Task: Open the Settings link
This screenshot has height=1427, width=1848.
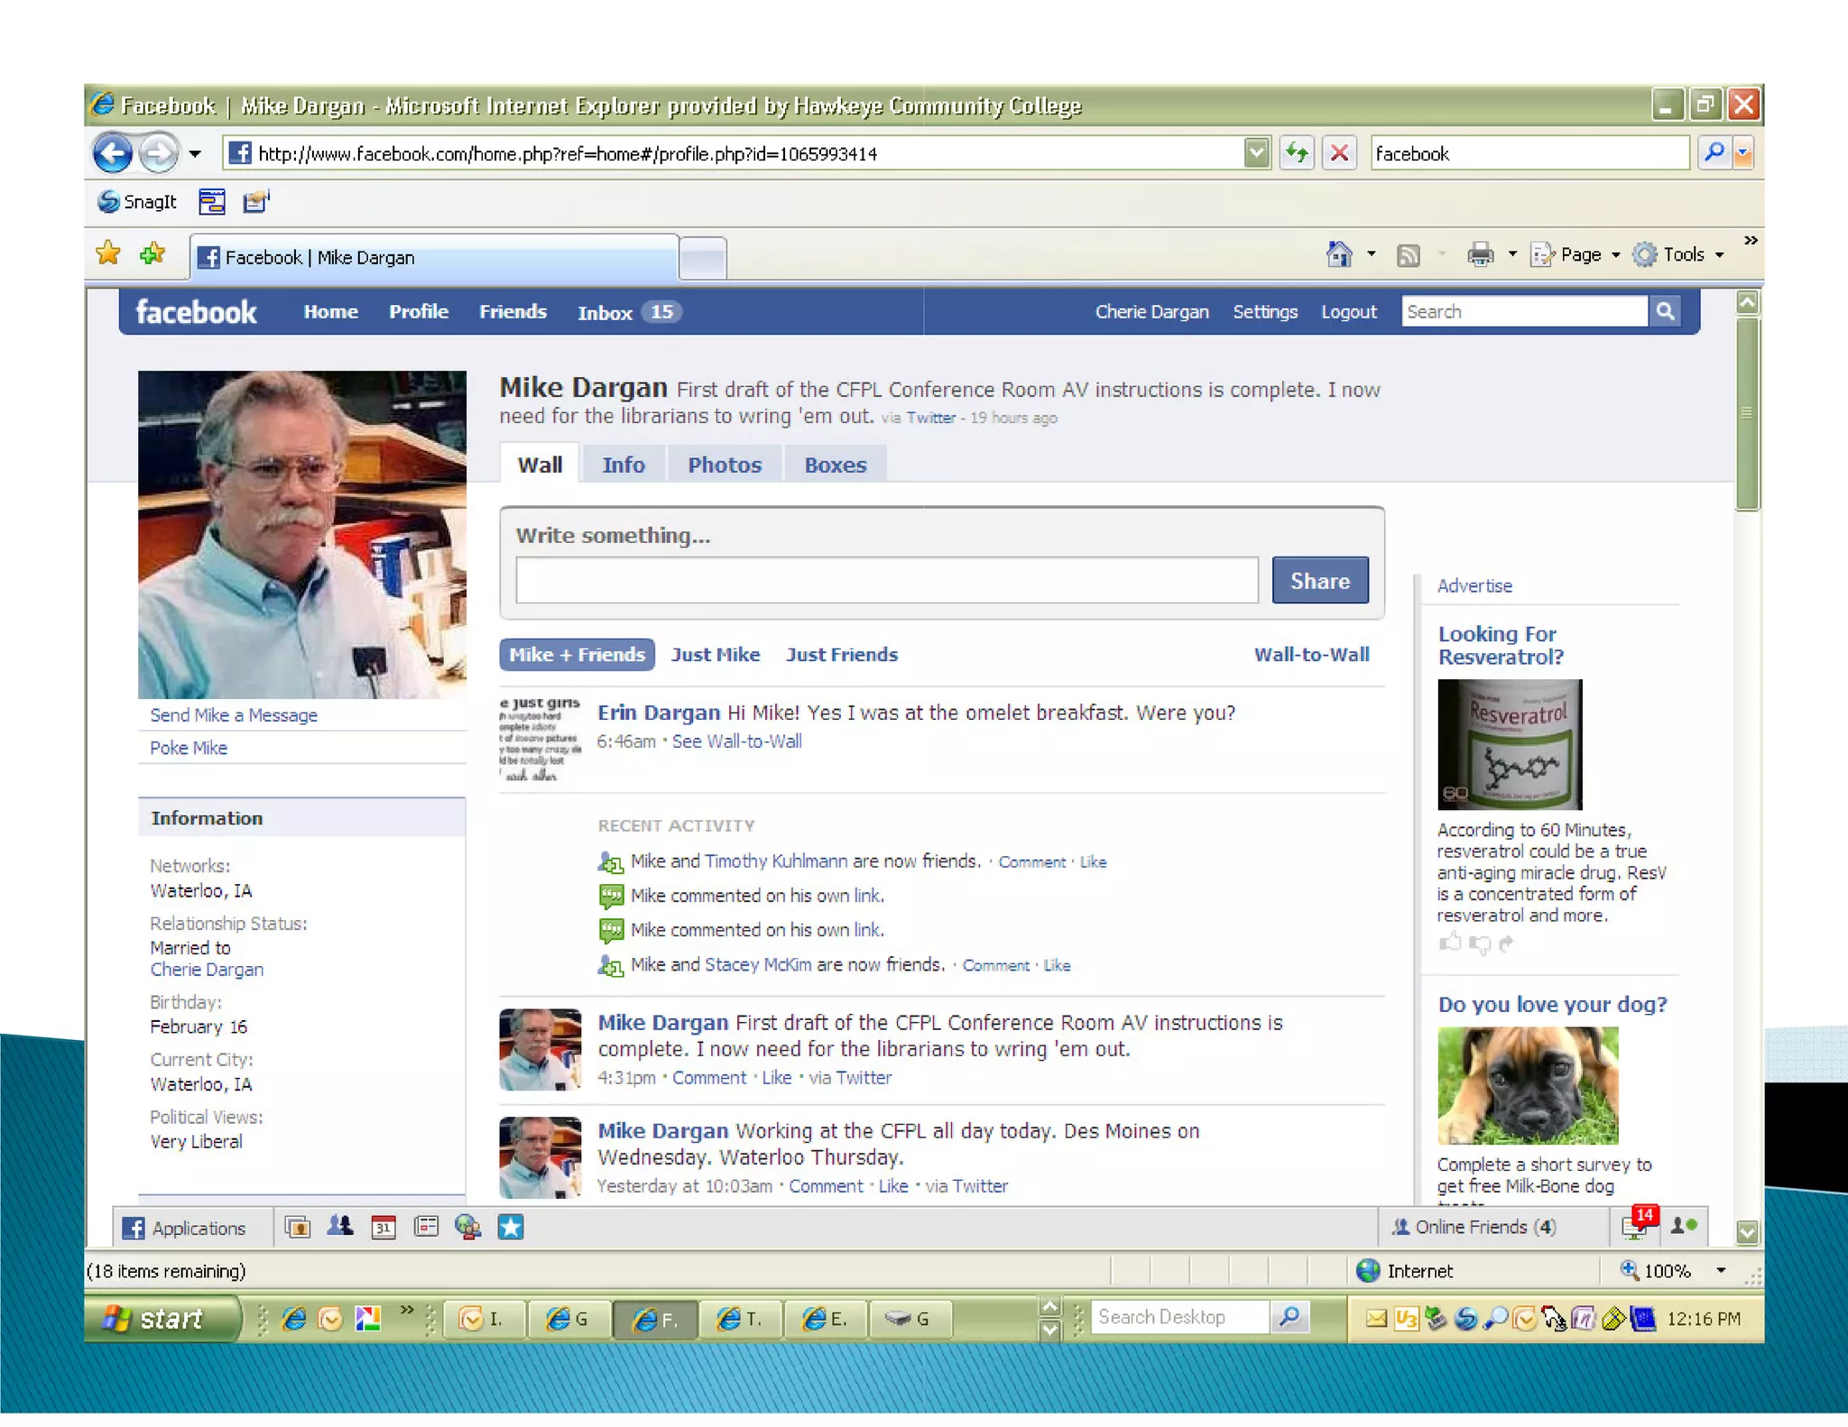Action: pyautogui.click(x=1265, y=311)
